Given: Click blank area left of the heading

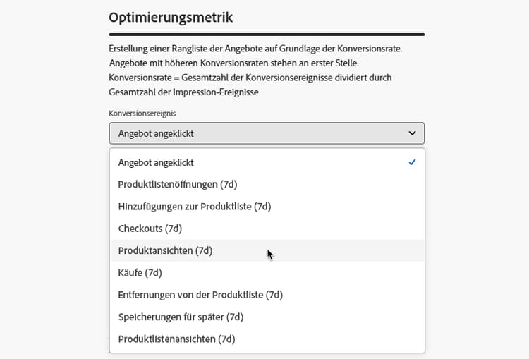Looking at the screenshot, I should 54,18.
